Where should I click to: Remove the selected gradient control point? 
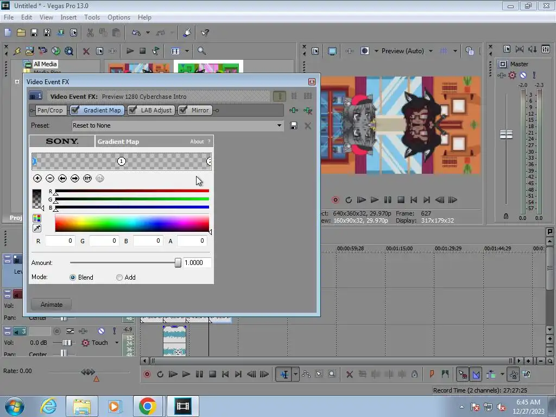[49, 178]
